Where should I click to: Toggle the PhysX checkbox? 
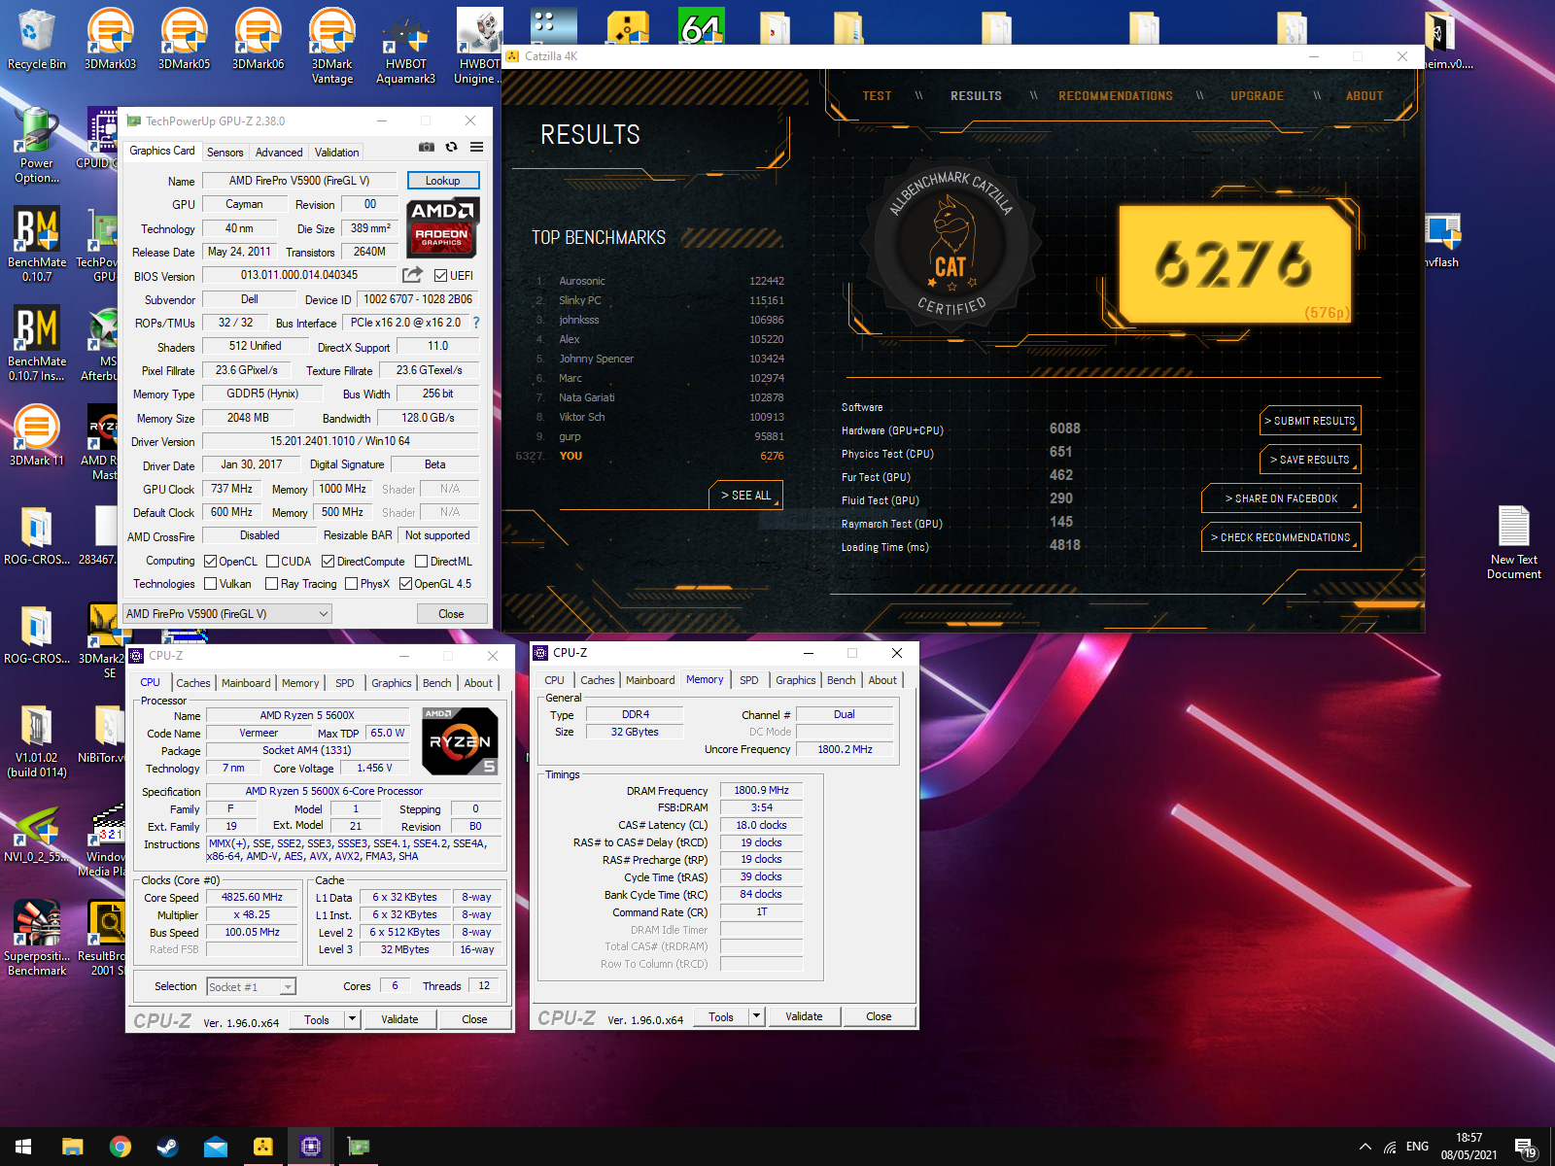pos(352,583)
